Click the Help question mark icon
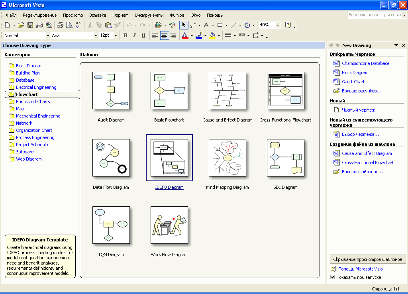The image size is (408, 294). click(x=288, y=25)
